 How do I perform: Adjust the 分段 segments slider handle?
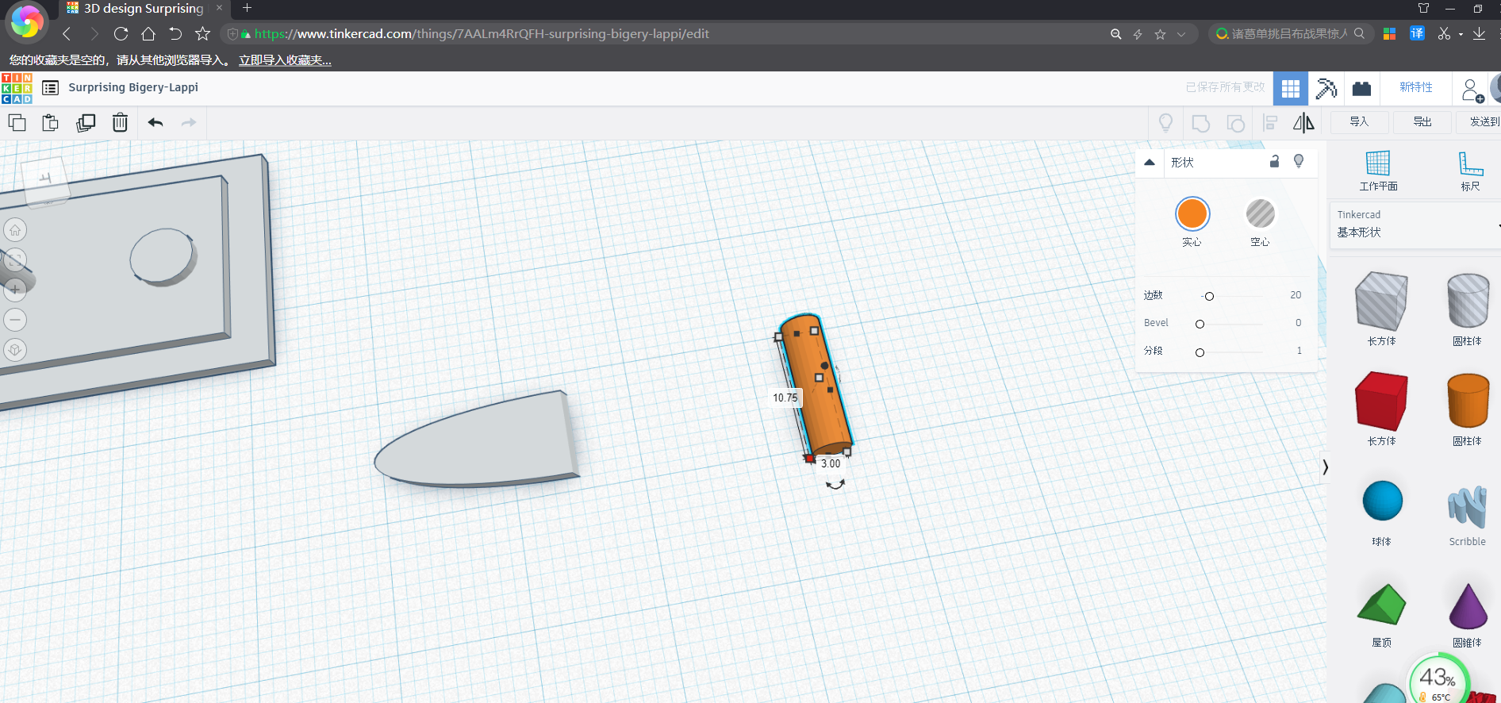click(x=1200, y=352)
